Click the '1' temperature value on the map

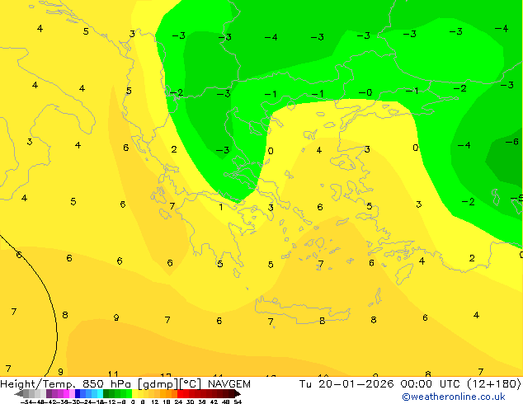pyautogui.click(x=221, y=207)
